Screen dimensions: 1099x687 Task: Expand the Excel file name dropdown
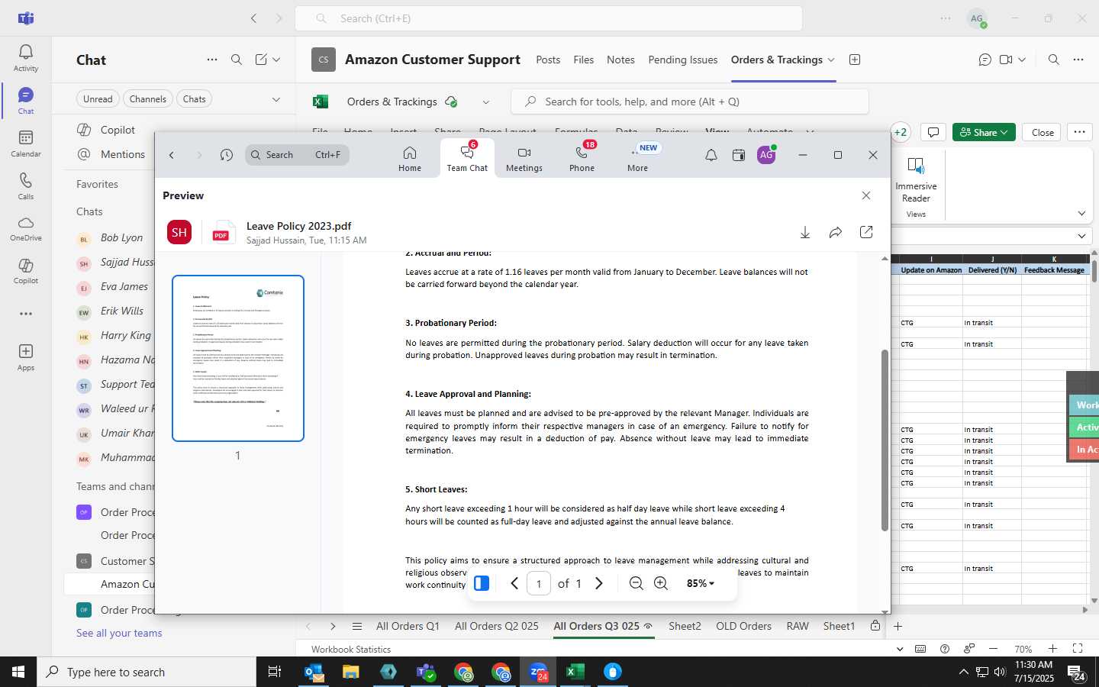(485, 102)
